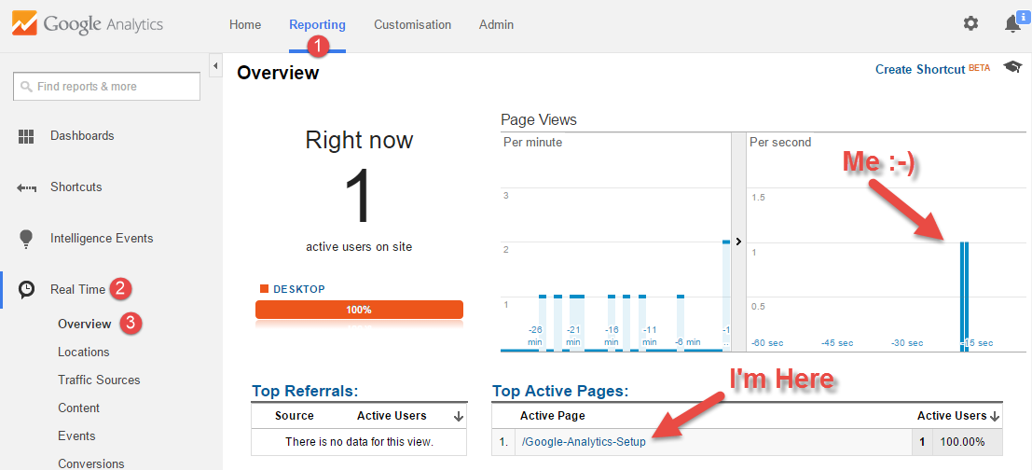The image size is (1032, 470).
Task: Open Intelligence Events section
Action: [x=102, y=239]
